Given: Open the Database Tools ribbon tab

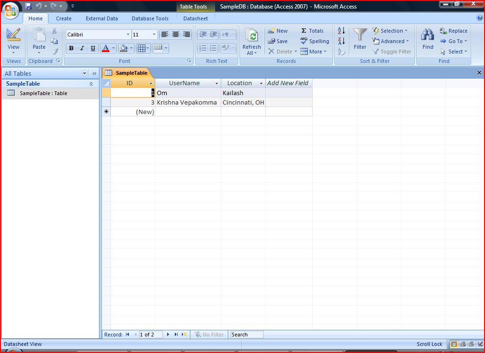Looking at the screenshot, I should tap(150, 18).
